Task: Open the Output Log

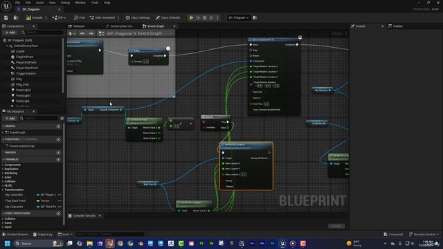Action: coord(43,234)
